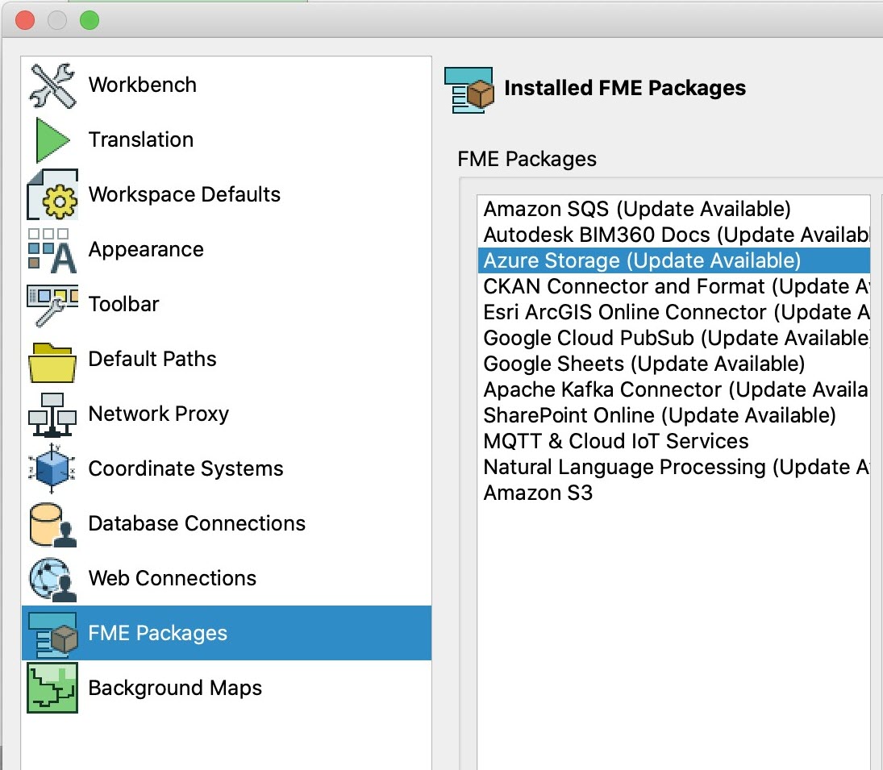The height and width of the screenshot is (770, 883).
Task: Show Database Connections settings
Action: tap(227, 524)
